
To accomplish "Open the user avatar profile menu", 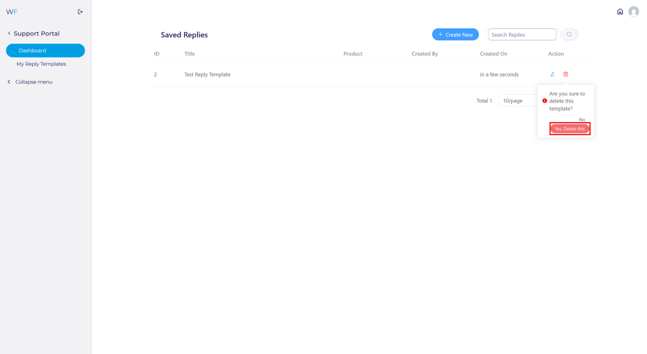I will click(633, 11).
